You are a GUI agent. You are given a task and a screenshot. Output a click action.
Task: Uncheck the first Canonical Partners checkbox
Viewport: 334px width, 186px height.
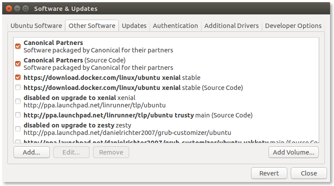click(18, 46)
